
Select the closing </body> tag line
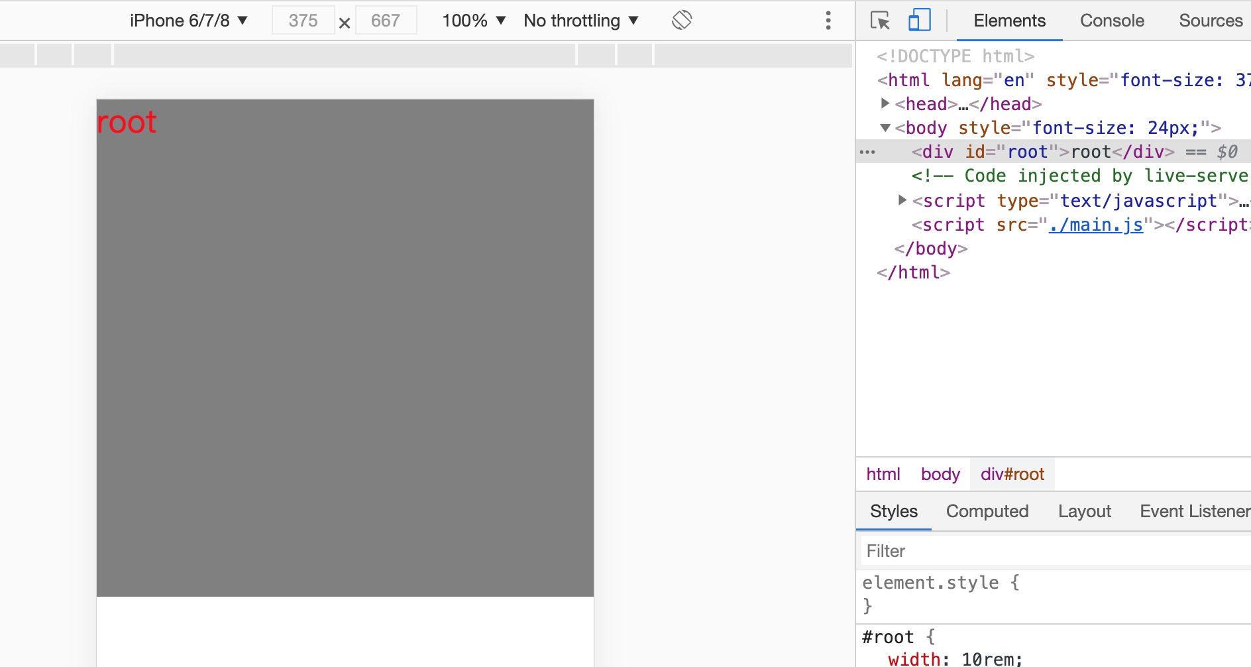pos(930,249)
